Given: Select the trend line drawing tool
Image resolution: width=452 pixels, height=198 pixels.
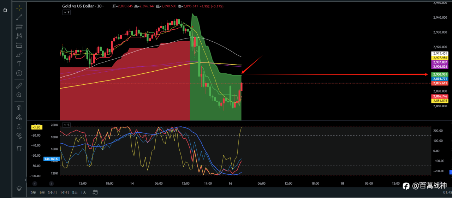Looking at the screenshot, I should click(x=19, y=17).
